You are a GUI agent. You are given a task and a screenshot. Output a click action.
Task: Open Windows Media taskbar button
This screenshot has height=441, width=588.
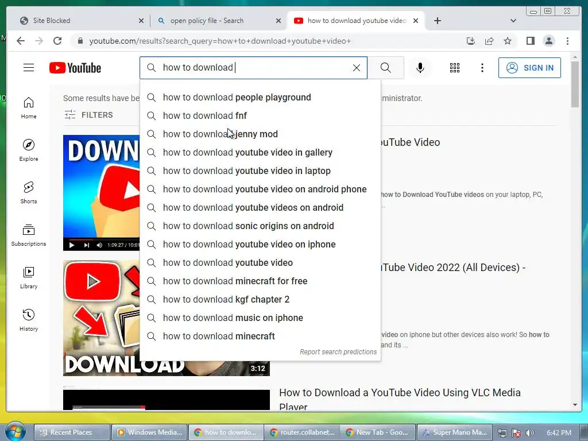coord(149,432)
